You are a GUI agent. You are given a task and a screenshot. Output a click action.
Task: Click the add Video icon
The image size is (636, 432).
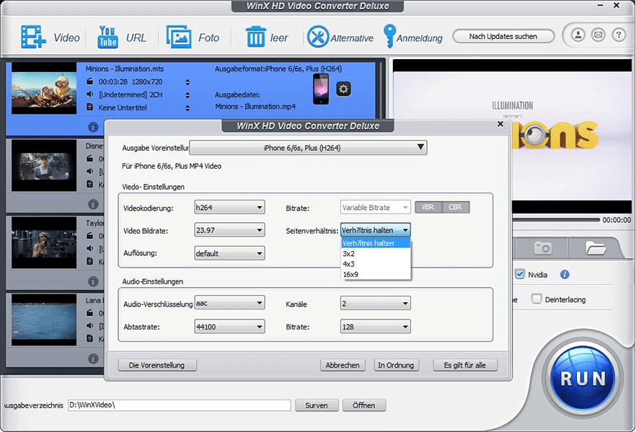pyautogui.click(x=33, y=38)
